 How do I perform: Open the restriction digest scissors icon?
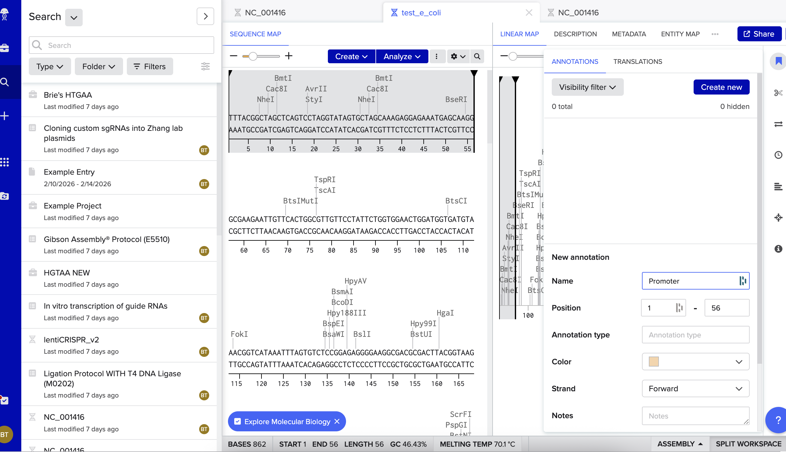(779, 93)
